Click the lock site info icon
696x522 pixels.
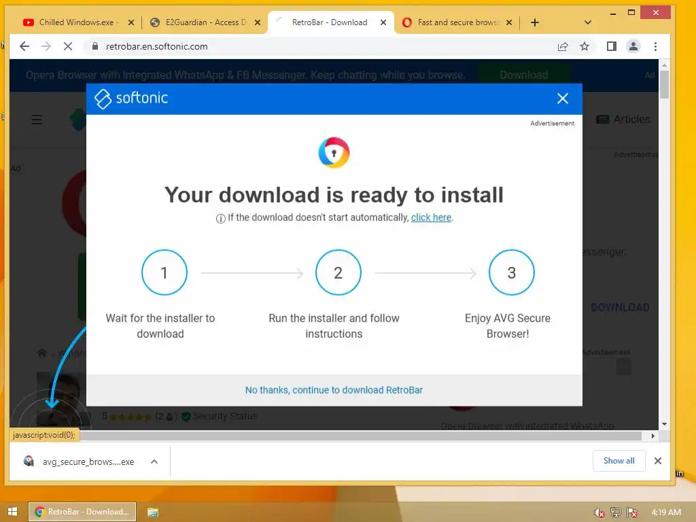coord(95,46)
